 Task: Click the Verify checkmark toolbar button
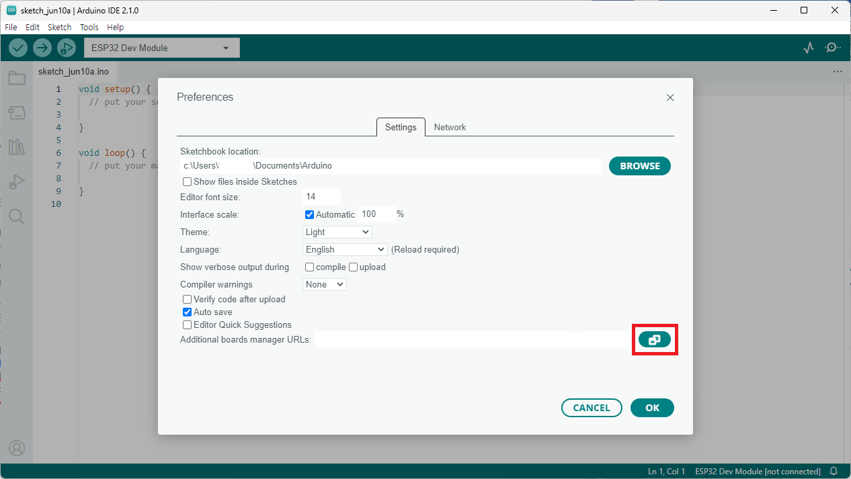tap(18, 48)
